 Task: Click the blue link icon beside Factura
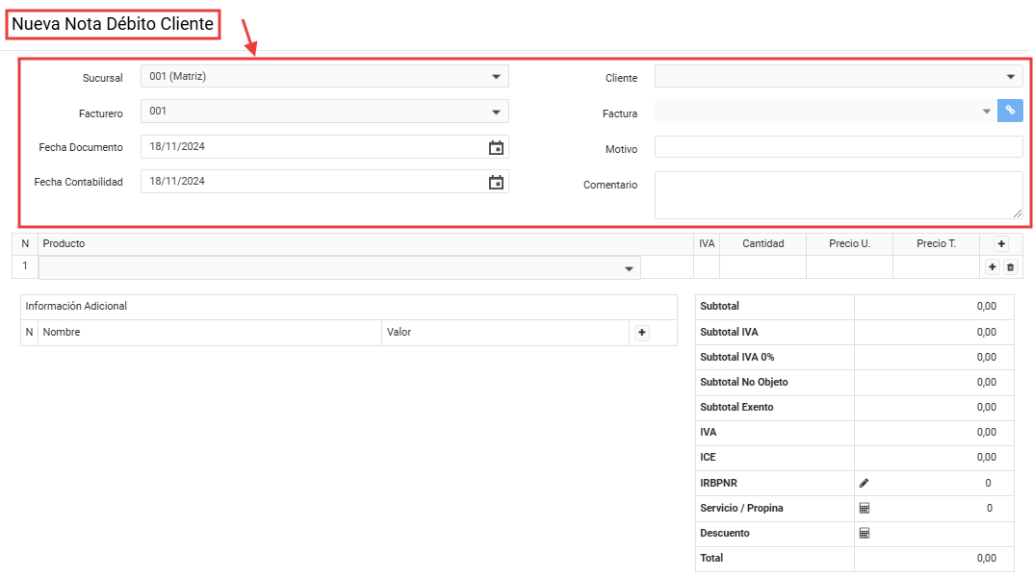1010,111
